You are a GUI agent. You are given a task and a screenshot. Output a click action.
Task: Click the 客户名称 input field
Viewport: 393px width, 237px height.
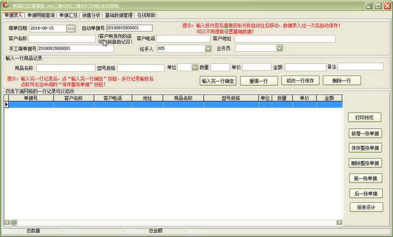click(61, 38)
